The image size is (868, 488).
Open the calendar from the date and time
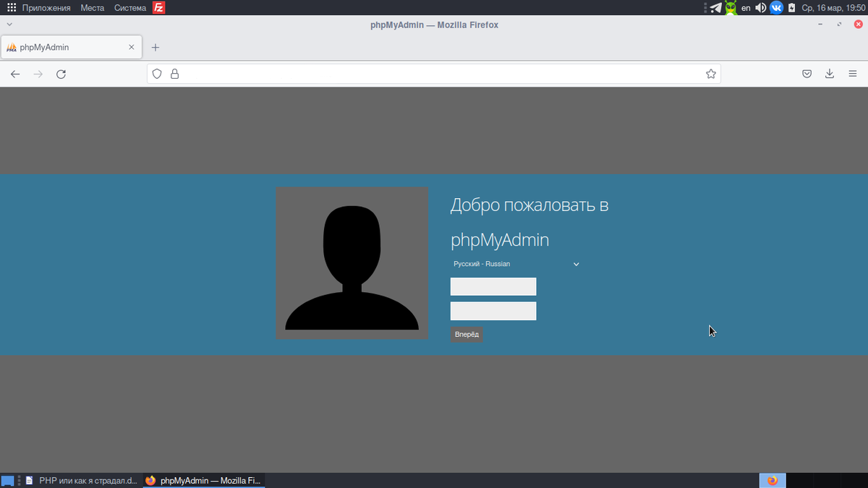[833, 8]
